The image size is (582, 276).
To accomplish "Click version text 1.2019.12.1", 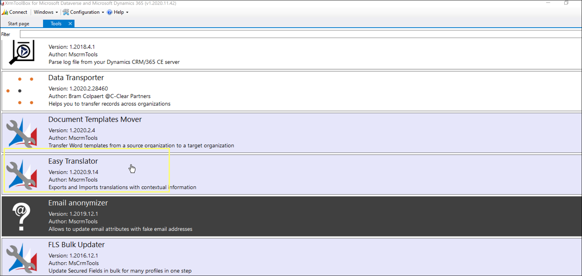I will (73, 214).
